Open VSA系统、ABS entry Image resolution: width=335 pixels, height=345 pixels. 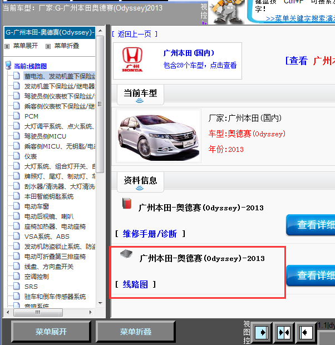click(x=47, y=236)
